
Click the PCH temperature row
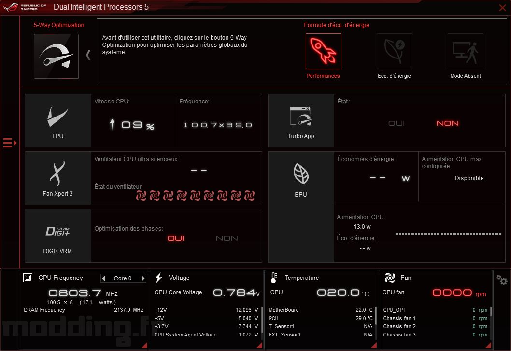[x=320, y=318]
